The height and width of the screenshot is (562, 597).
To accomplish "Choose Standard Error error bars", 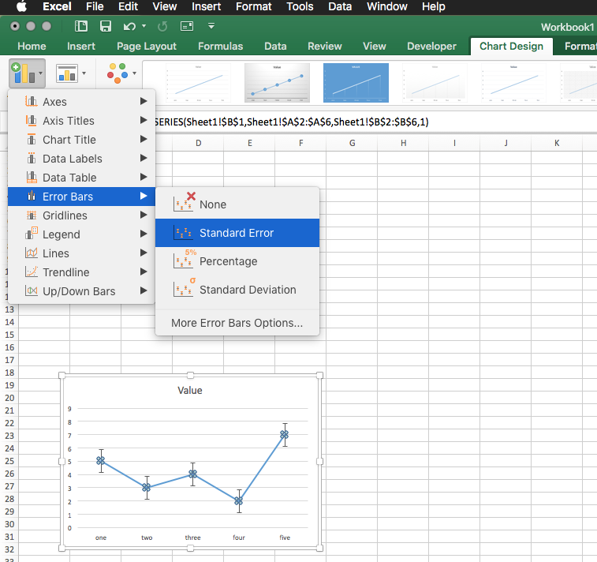I will [x=237, y=233].
